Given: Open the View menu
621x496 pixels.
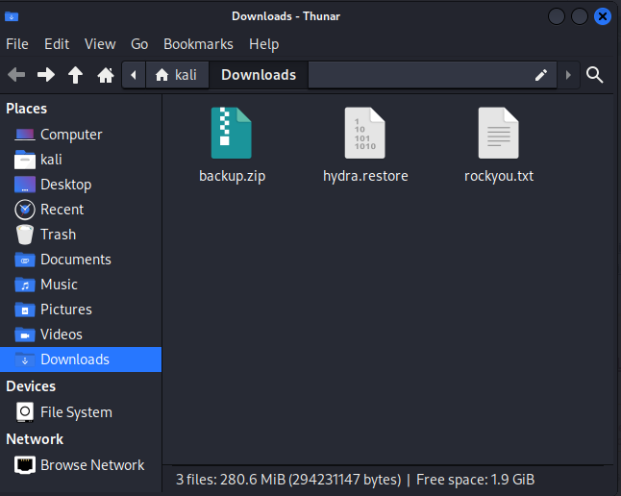Looking at the screenshot, I should pos(100,44).
